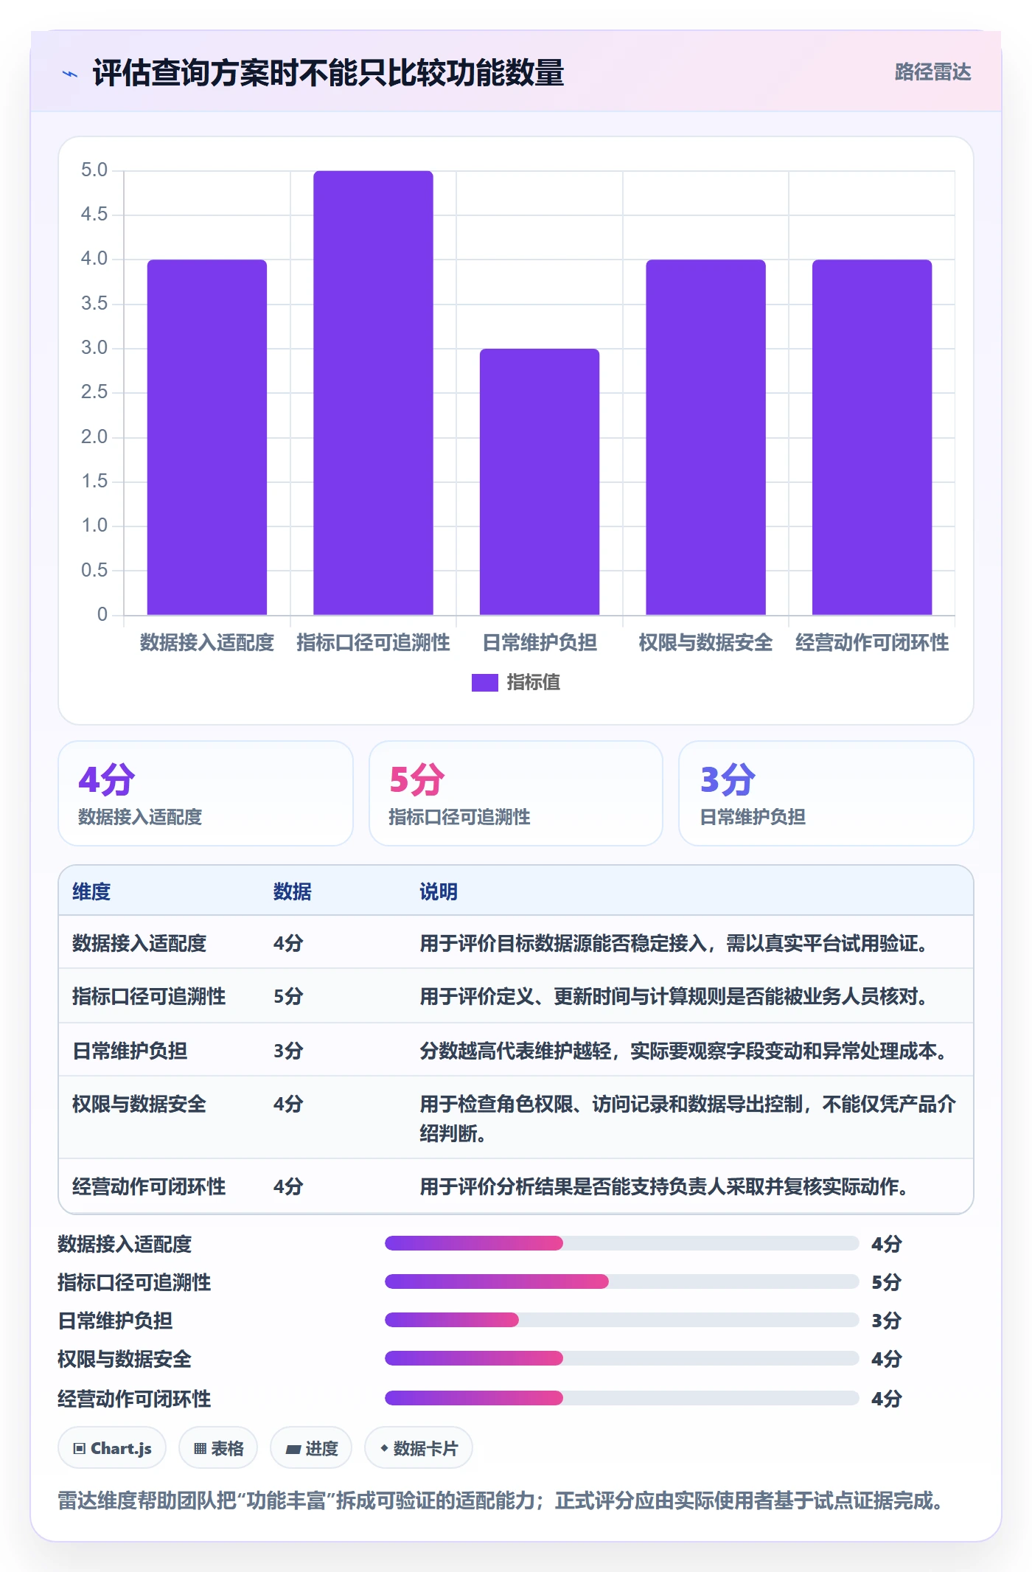Click the 数据卡片 tag chip

(x=419, y=1448)
